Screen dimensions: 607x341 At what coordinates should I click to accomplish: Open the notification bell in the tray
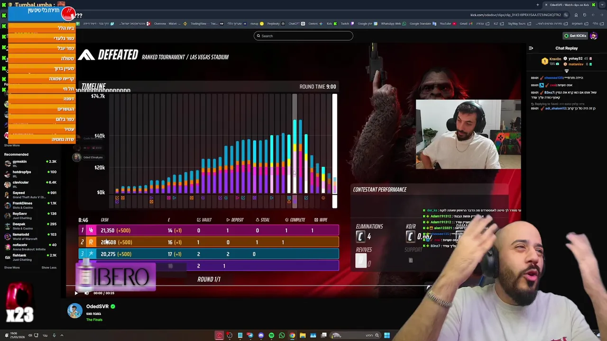[7, 335]
